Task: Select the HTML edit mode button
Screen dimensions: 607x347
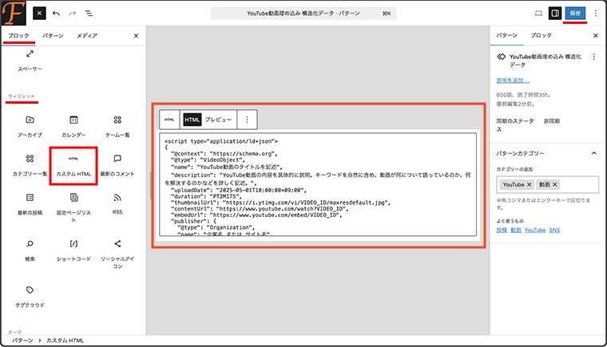Action: coord(192,120)
